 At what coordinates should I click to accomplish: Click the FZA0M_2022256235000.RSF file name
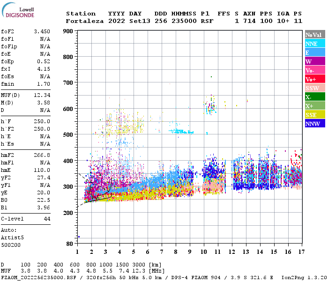click(x=39, y=278)
